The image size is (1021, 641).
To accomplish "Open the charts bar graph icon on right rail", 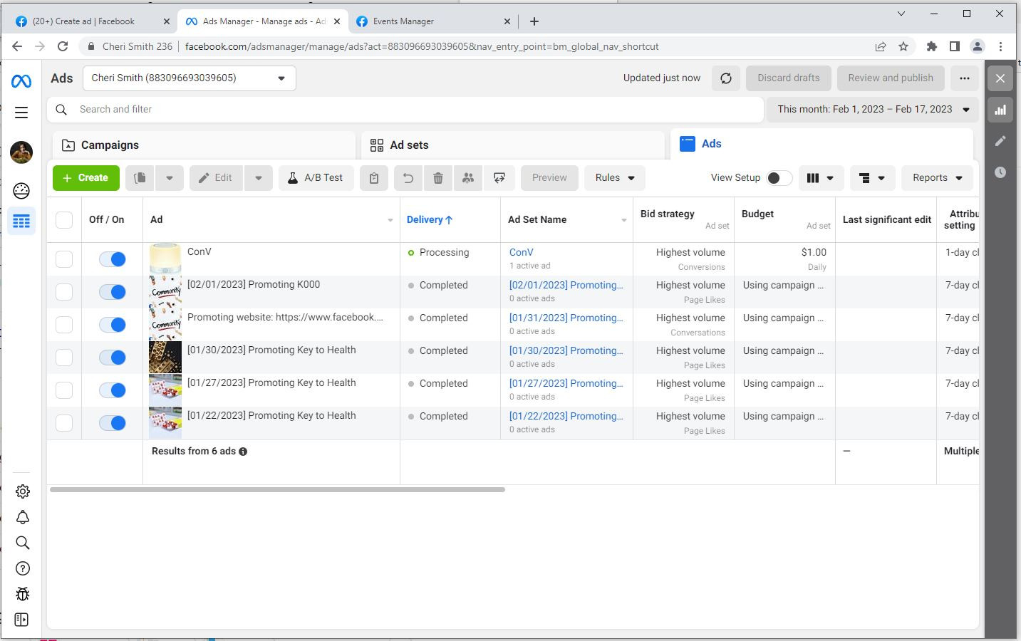I will tap(1000, 110).
